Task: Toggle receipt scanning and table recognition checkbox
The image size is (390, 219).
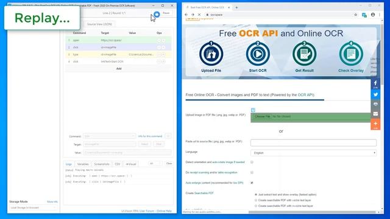Action: click(252, 172)
